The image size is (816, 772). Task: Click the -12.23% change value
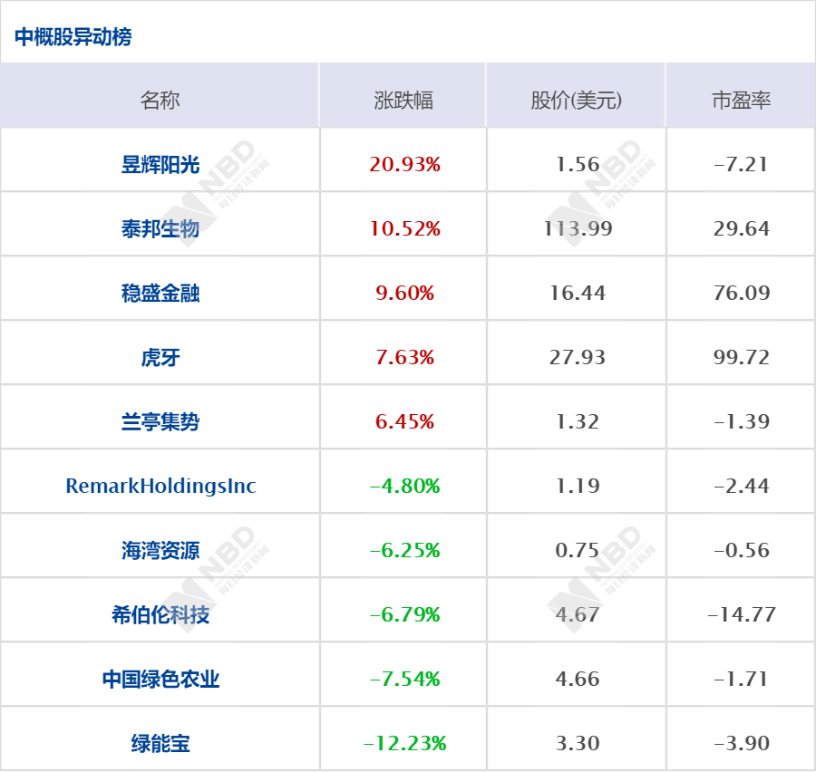pyautogui.click(x=404, y=743)
